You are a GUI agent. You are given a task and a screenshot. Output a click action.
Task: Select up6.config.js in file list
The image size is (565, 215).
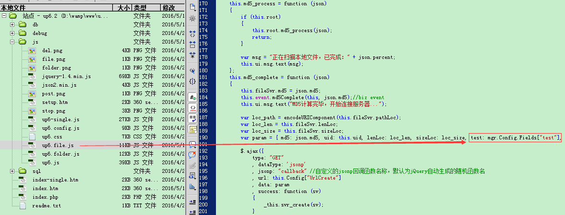60,128
